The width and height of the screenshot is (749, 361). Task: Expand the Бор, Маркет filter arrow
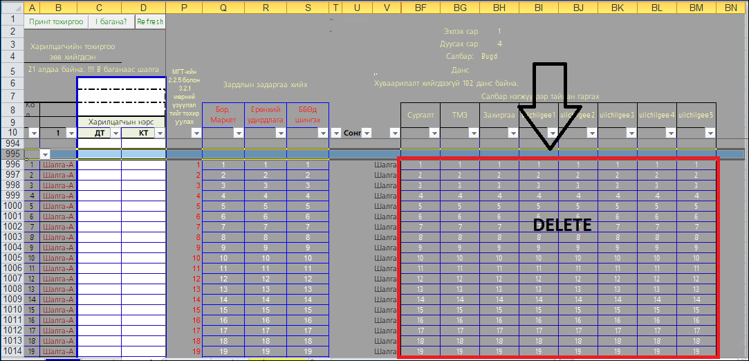(x=238, y=133)
